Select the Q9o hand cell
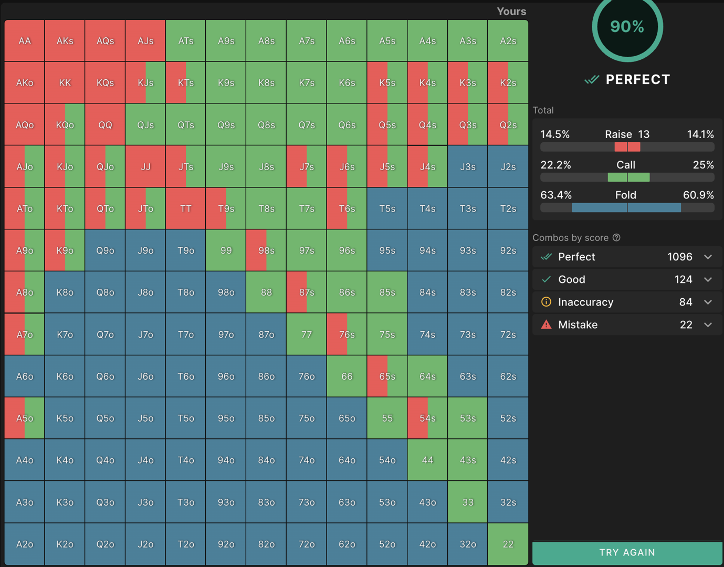 click(105, 250)
